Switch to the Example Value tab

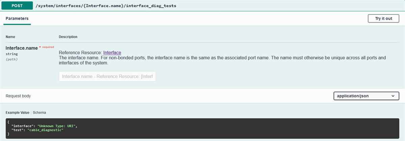point(17,112)
